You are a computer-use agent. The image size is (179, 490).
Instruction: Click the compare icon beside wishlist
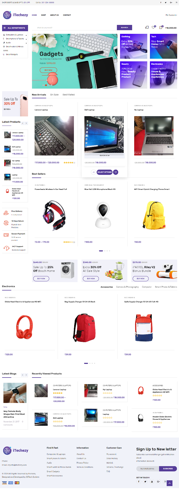tap(147, 27)
